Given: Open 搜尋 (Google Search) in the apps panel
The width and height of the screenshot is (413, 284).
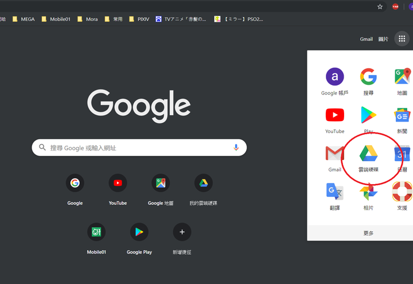Looking at the screenshot, I should (x=368, y=81).
